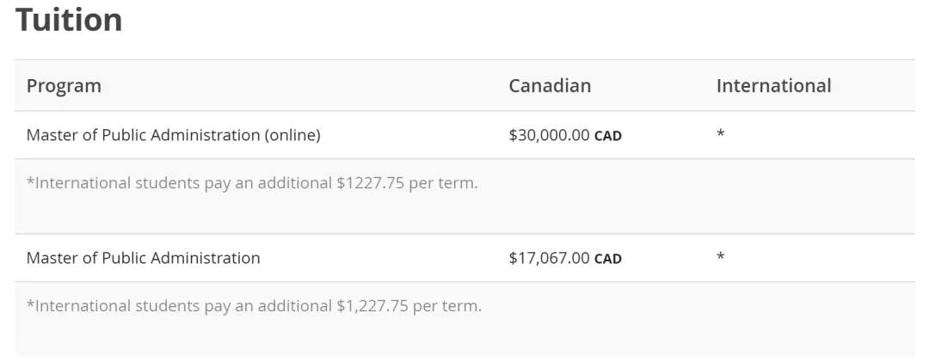Click Master of Public Administration (online) program name

coord(174,135)
